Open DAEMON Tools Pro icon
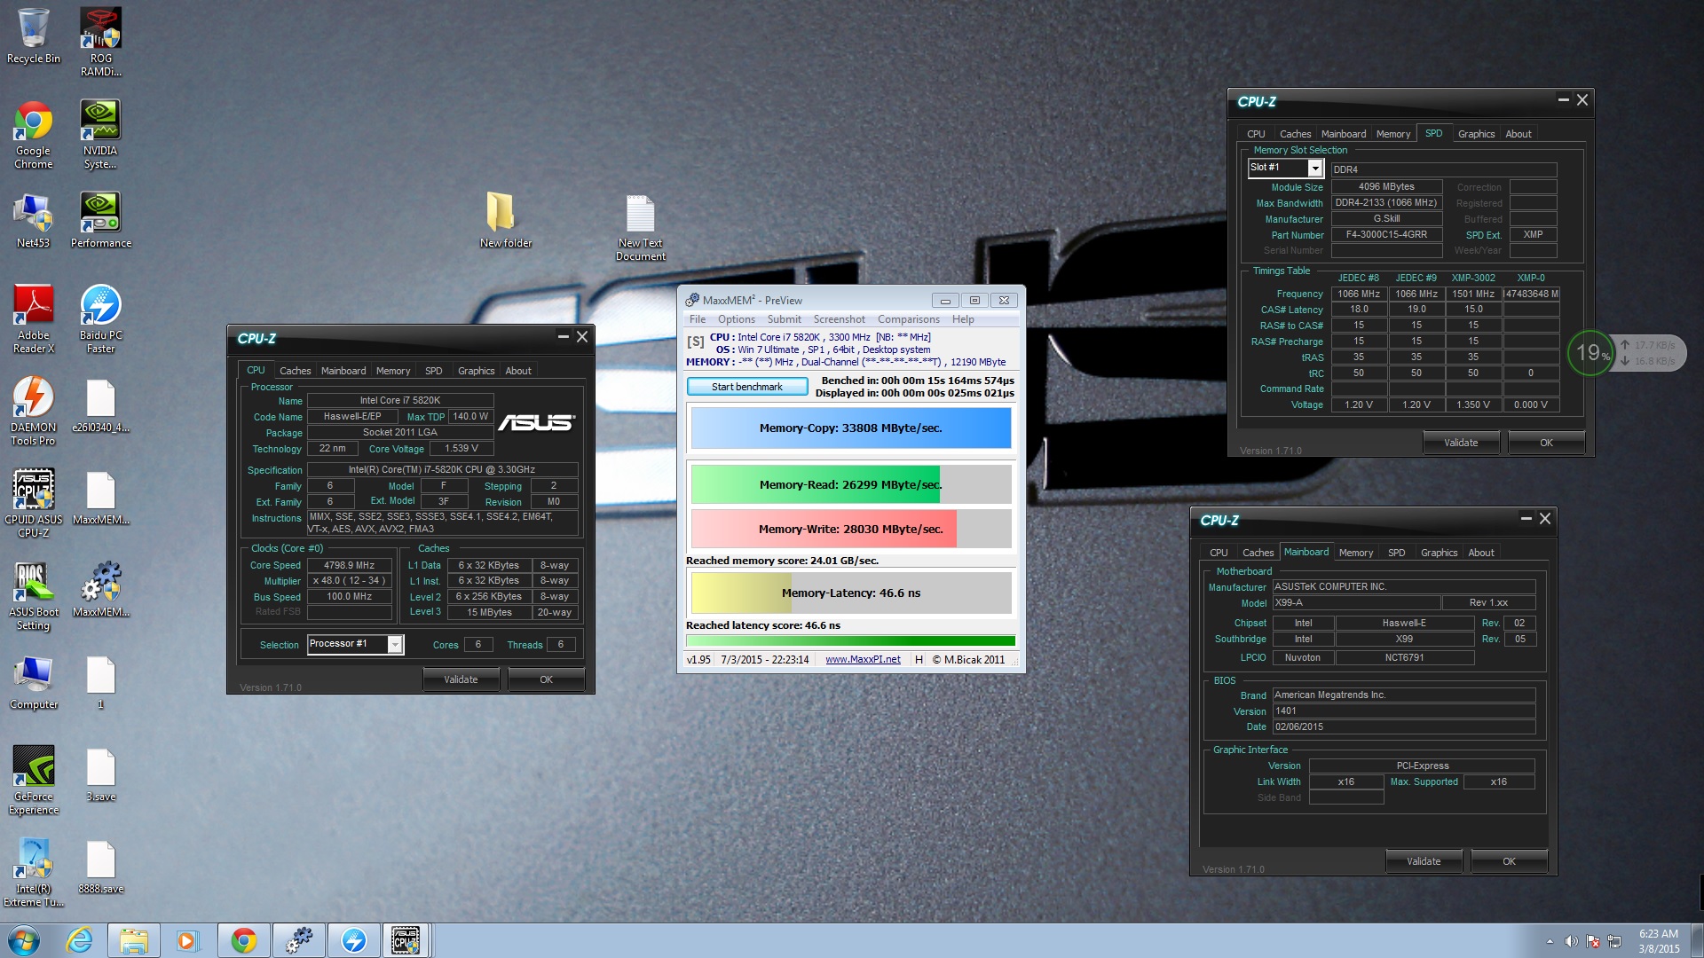This screenshot has width=1704, height=958. 34,412
